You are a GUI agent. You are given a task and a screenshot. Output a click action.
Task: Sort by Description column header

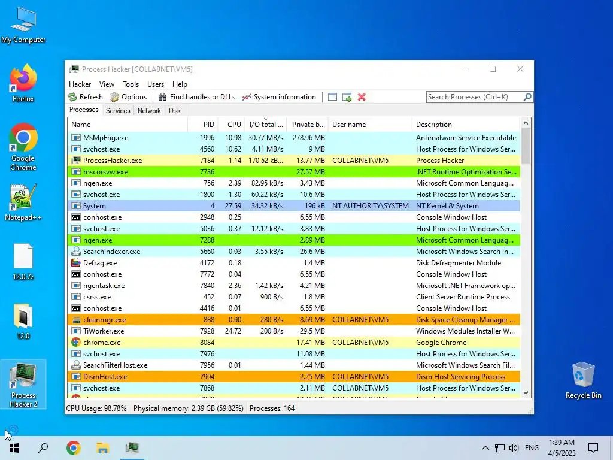(466, 125)
